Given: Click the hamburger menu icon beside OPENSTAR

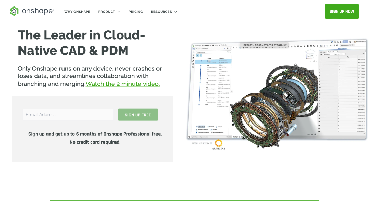Looking at the screenshot, I should point(203,45).
